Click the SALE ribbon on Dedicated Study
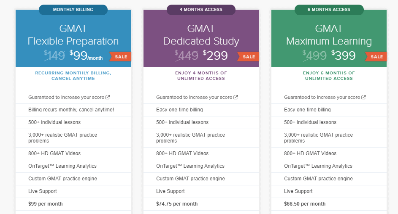Screen dimensions: 398x214 pyautogui.click(x=249, y=57)
